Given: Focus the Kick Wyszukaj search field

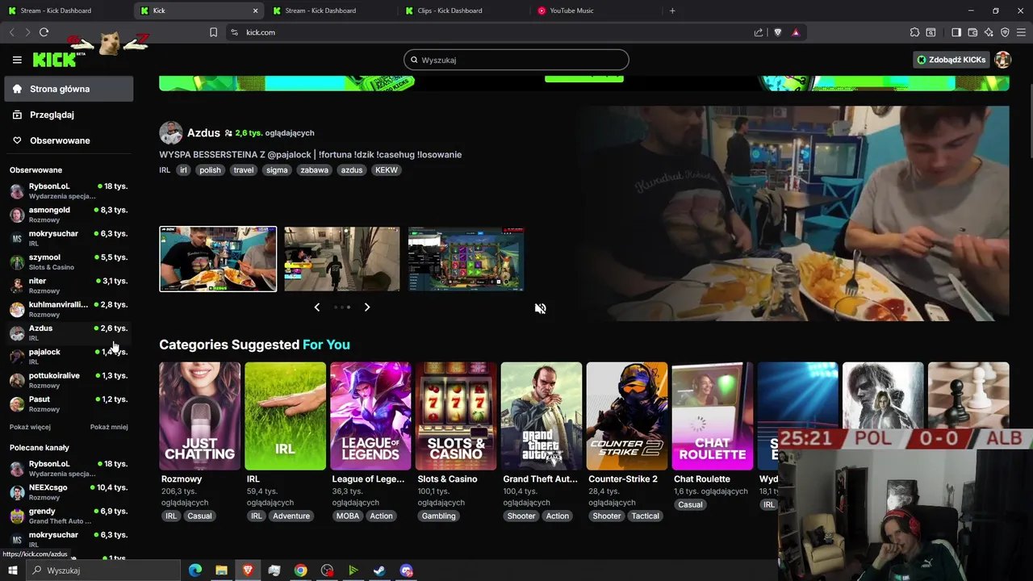Looking at the screenshot, I should [516, 60].
